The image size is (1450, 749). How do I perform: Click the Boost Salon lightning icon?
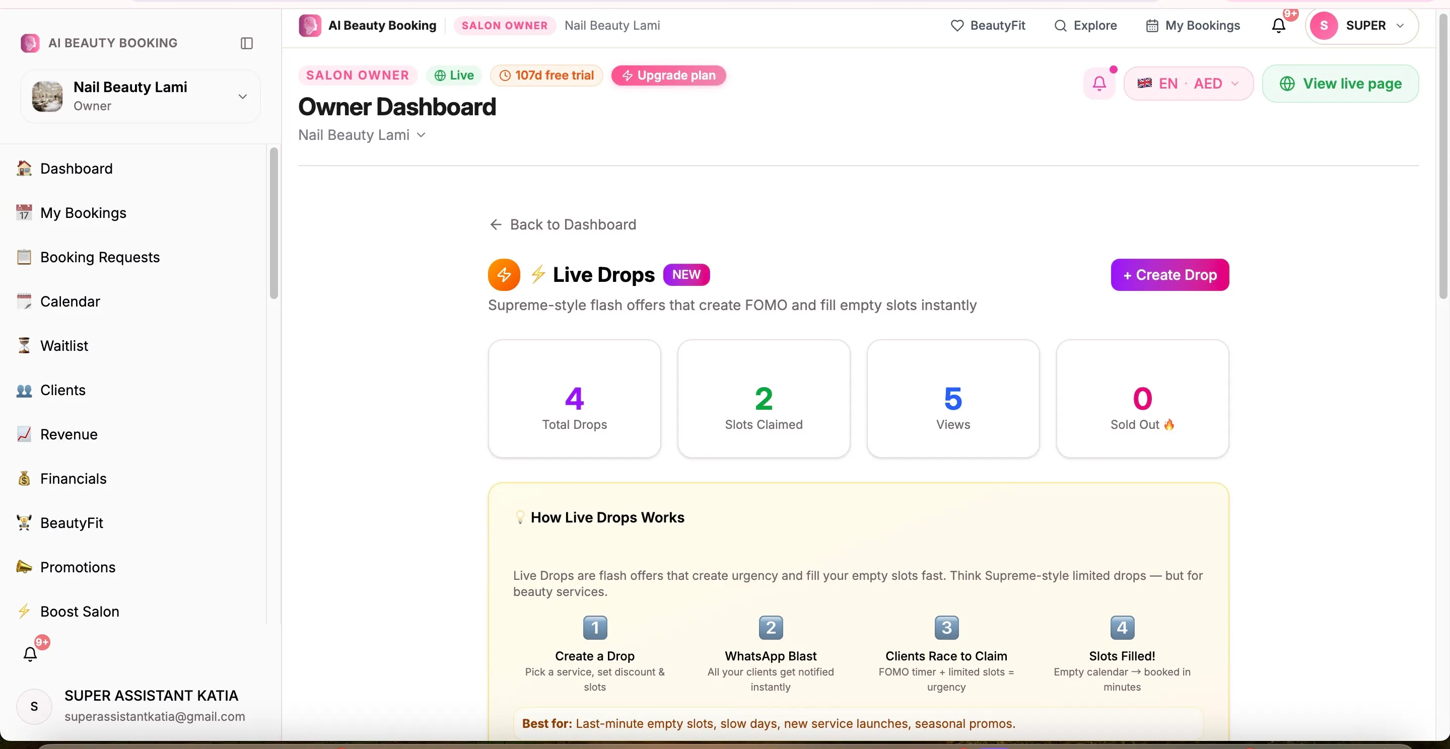[x=24, y=611]
